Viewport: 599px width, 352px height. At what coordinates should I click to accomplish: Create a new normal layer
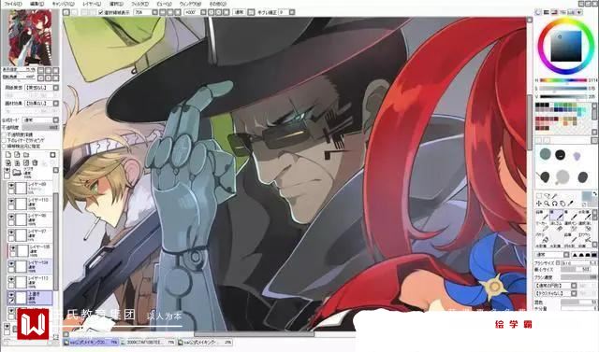pos(8,155)
